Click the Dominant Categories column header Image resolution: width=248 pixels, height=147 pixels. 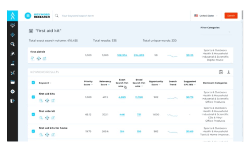tap(215, 83)
